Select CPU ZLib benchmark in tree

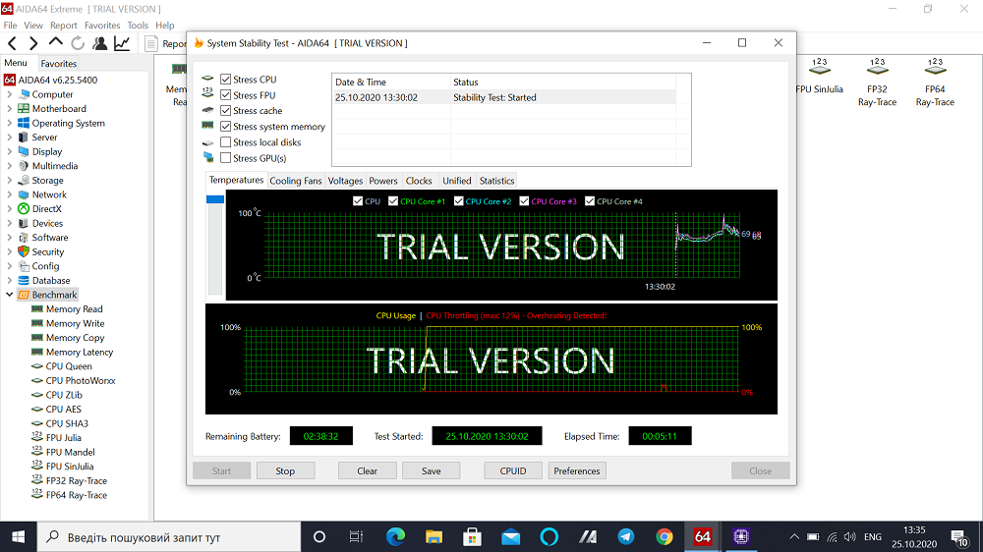[64, 395]
